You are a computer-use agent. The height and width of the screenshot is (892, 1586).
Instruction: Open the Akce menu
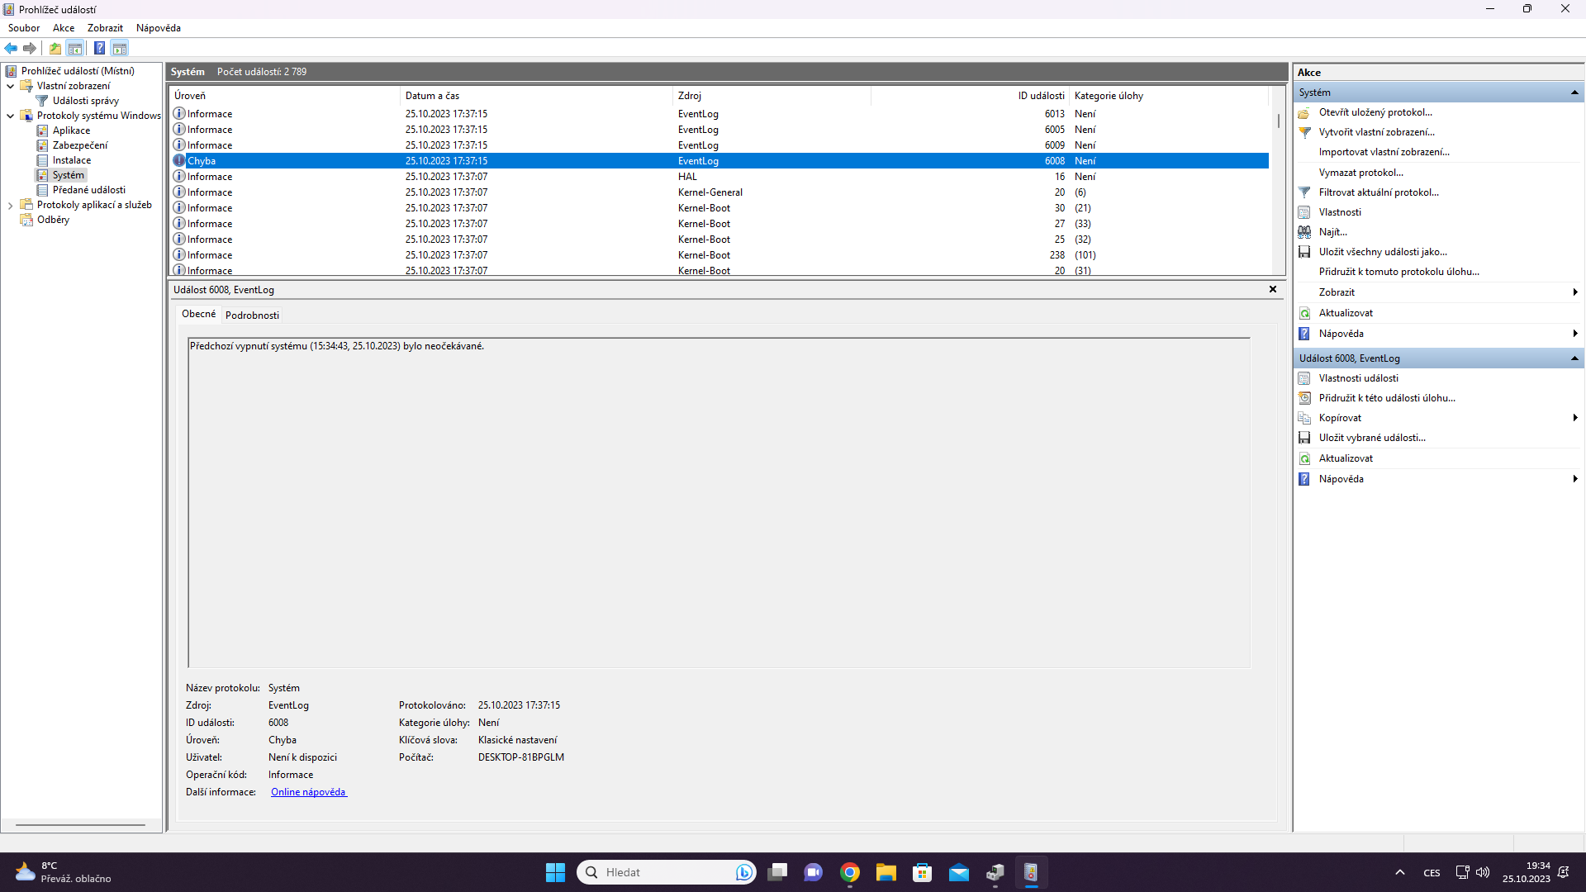click(63, 28)
